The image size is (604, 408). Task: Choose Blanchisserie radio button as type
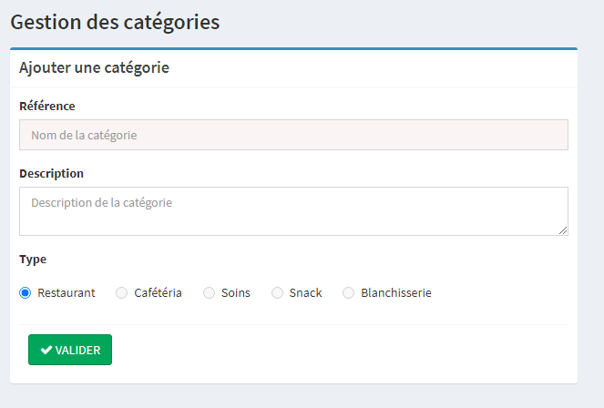(x=348, y=293)
